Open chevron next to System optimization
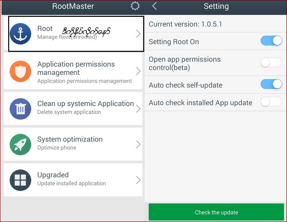 [138, 145]
